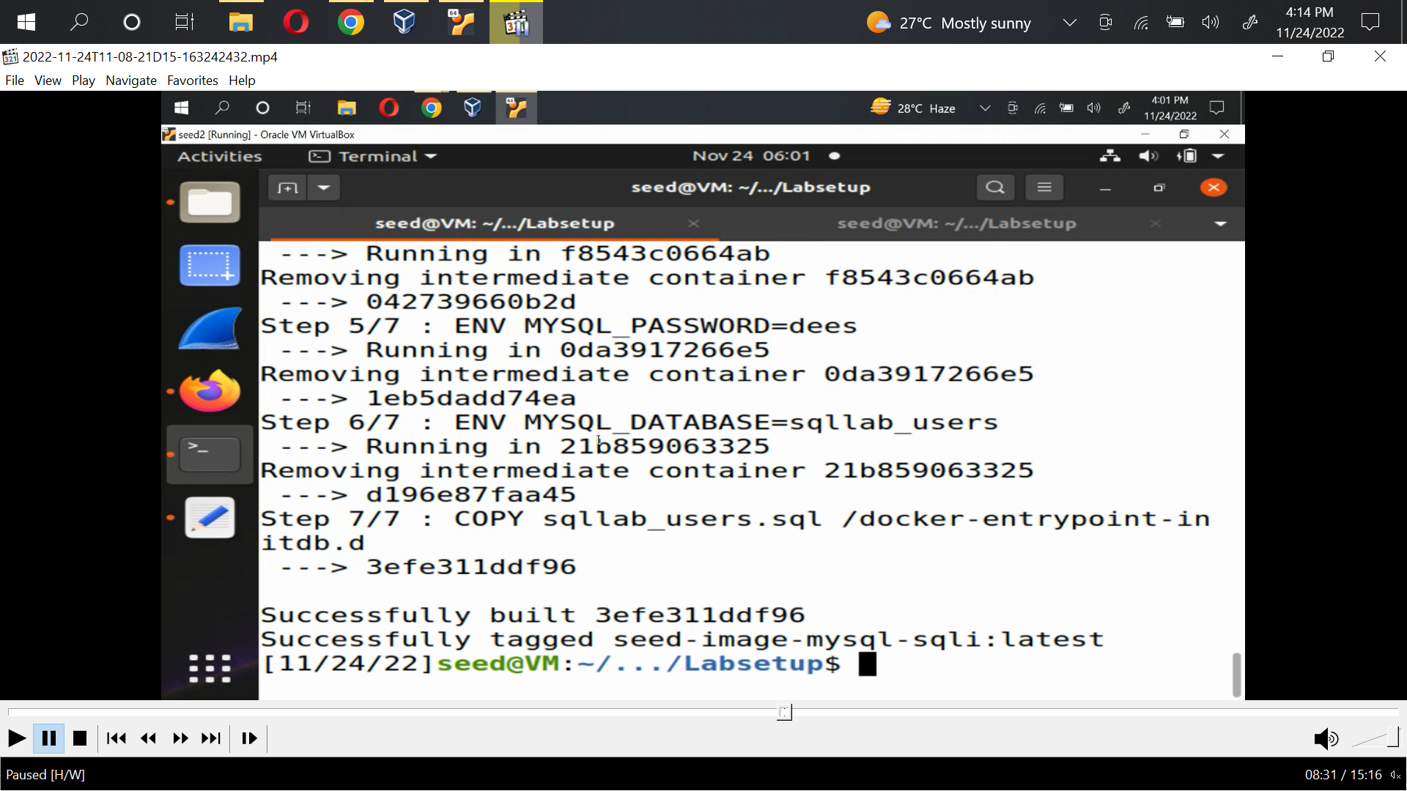Screen dimensions: 1407x791
Task: Click the rewind (decrease speed) button
Action: click(x=148, y=738)
